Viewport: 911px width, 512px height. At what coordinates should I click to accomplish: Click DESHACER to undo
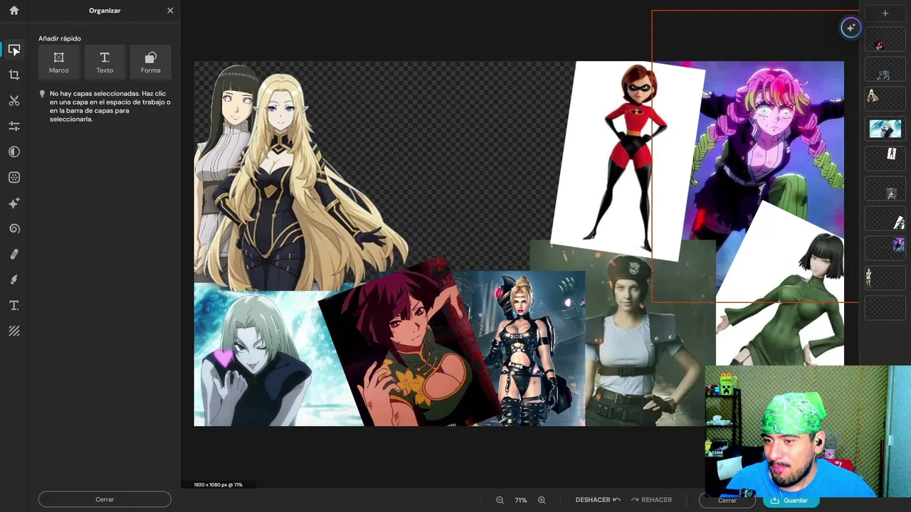pos(598,500)
